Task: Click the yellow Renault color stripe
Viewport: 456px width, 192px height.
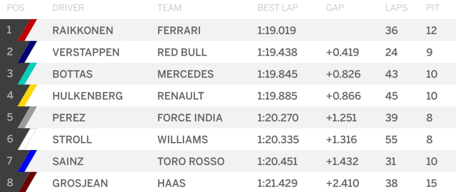Action: pos(28,96)
